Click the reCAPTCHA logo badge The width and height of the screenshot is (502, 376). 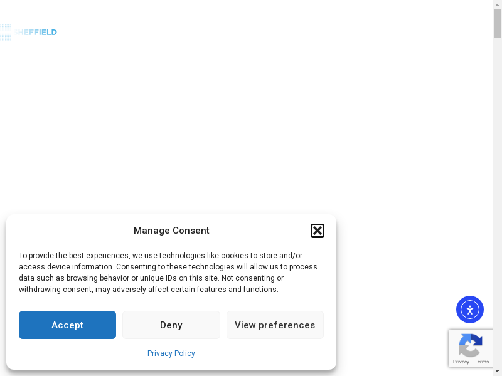click(x=470, y=345)
